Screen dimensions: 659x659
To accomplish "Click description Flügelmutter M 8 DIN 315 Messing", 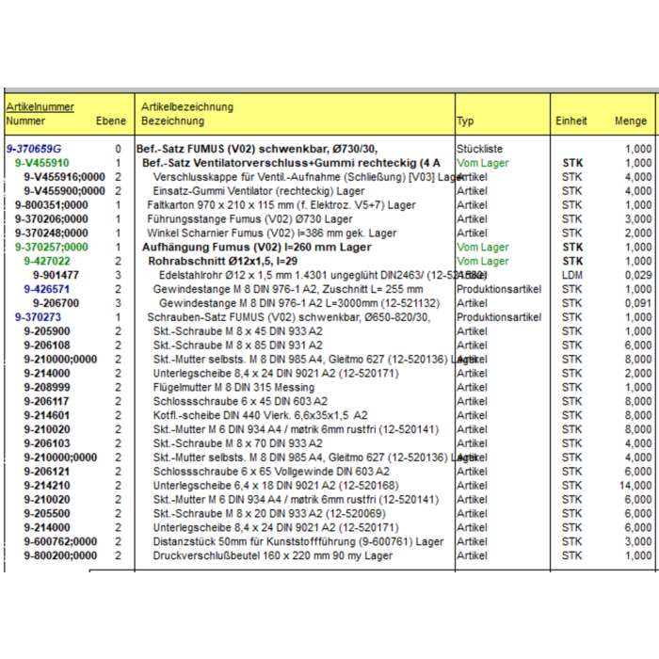I will 233,388.
